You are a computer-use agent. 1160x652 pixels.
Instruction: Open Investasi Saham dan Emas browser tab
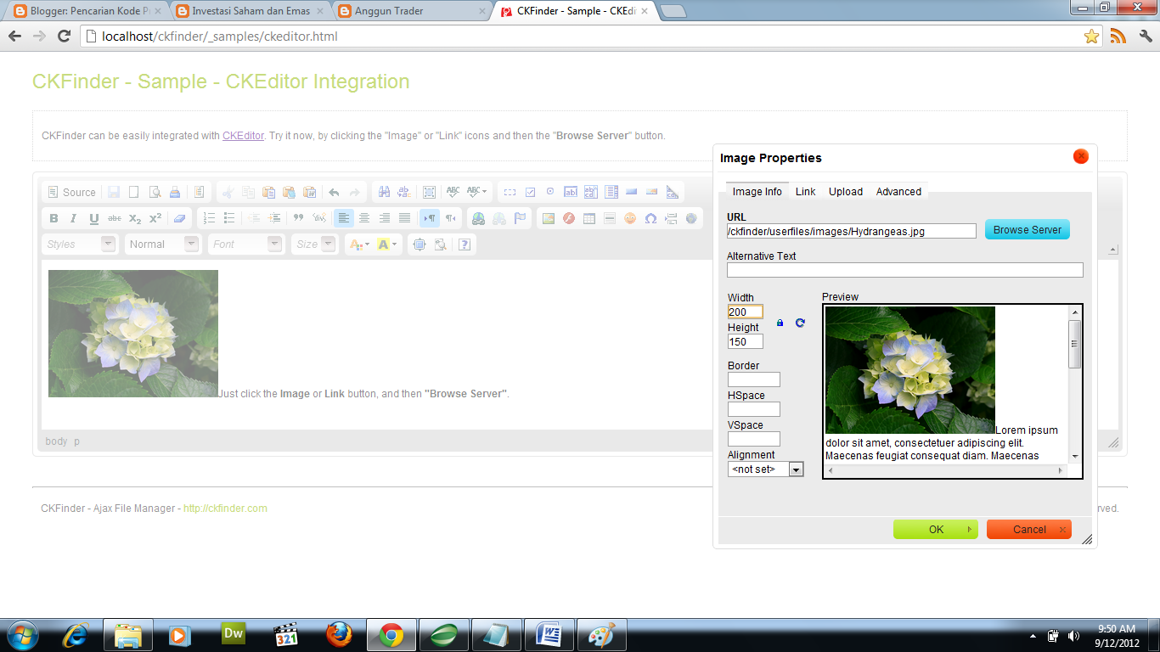pyautogui.click(x=249, y=11)
